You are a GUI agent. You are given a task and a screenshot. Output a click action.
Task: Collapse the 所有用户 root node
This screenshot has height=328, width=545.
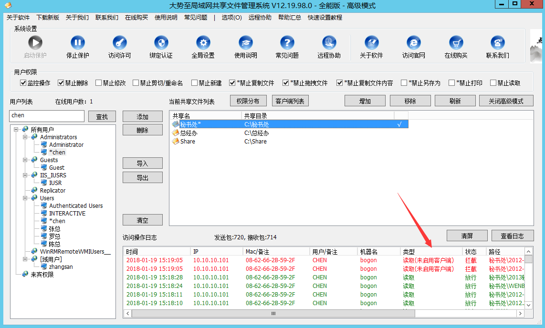coord(16,130)
